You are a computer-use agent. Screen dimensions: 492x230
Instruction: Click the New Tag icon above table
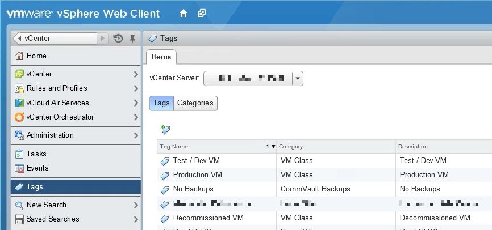tap(165, 130)
